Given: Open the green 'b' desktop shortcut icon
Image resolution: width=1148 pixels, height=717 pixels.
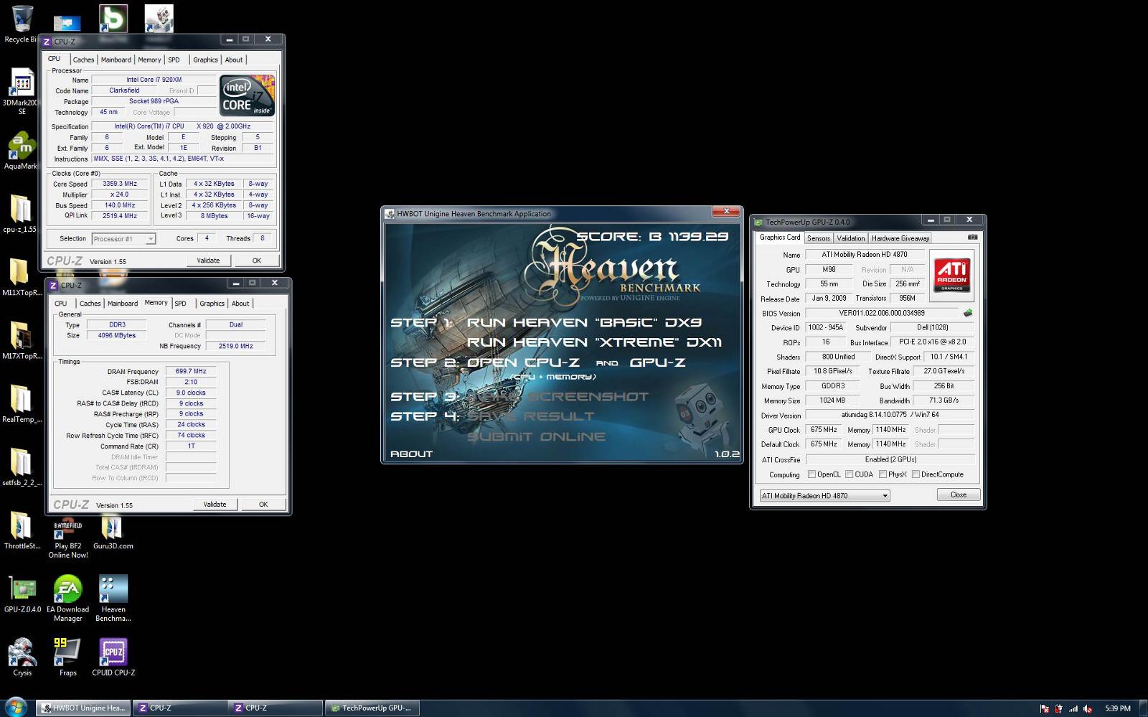Looking at the screenshot, I should click(x=113, y=18).
